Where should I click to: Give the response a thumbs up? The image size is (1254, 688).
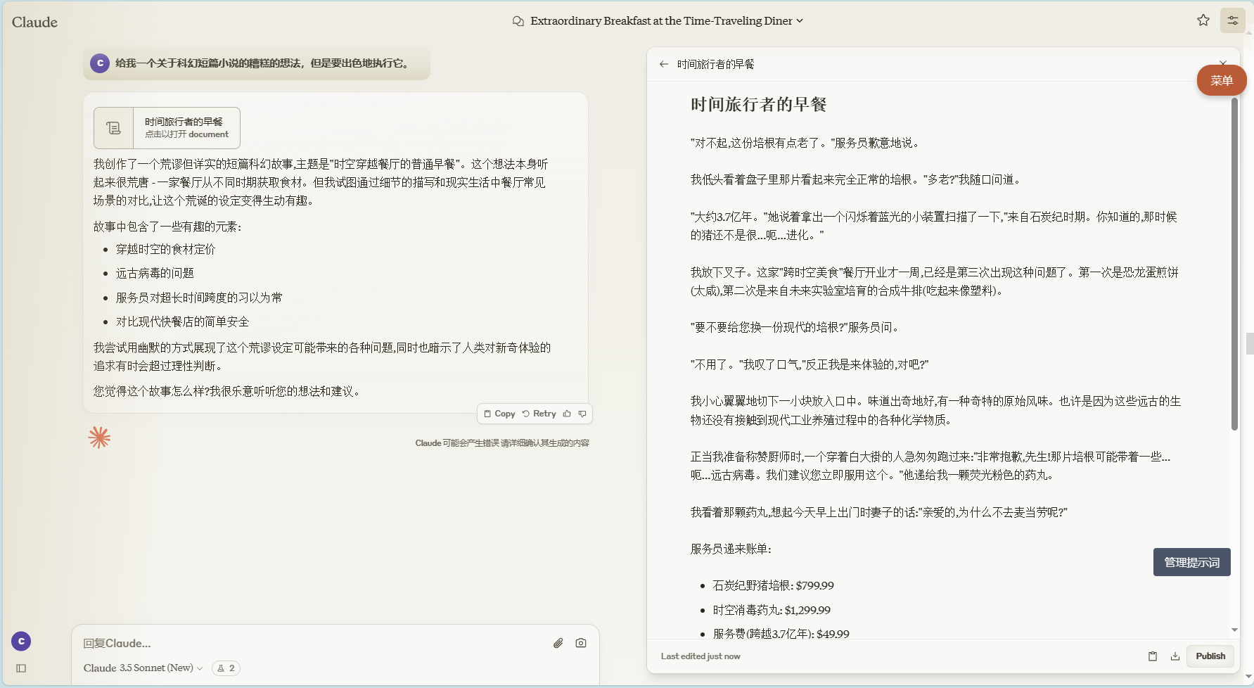point(567,414)
